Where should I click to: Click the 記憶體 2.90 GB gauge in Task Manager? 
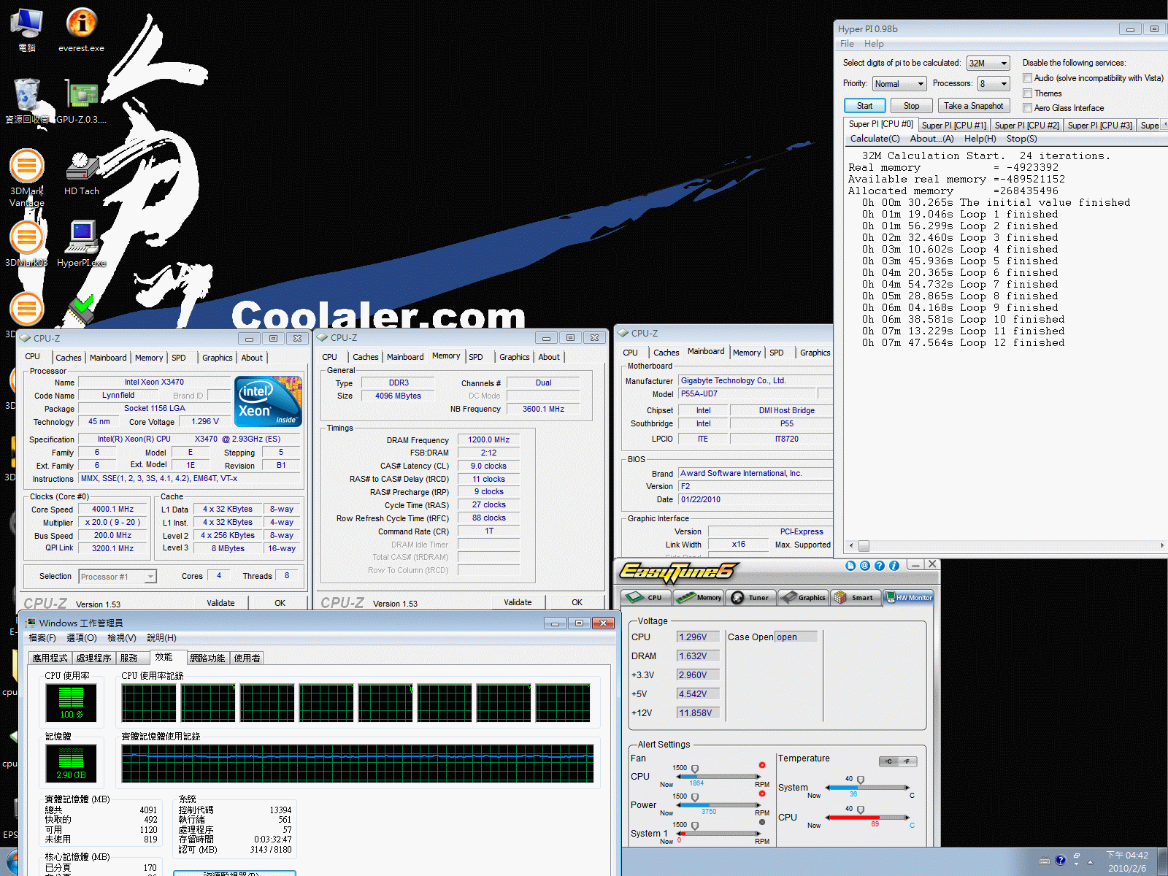pyautogui.click(x=71, y=764)
